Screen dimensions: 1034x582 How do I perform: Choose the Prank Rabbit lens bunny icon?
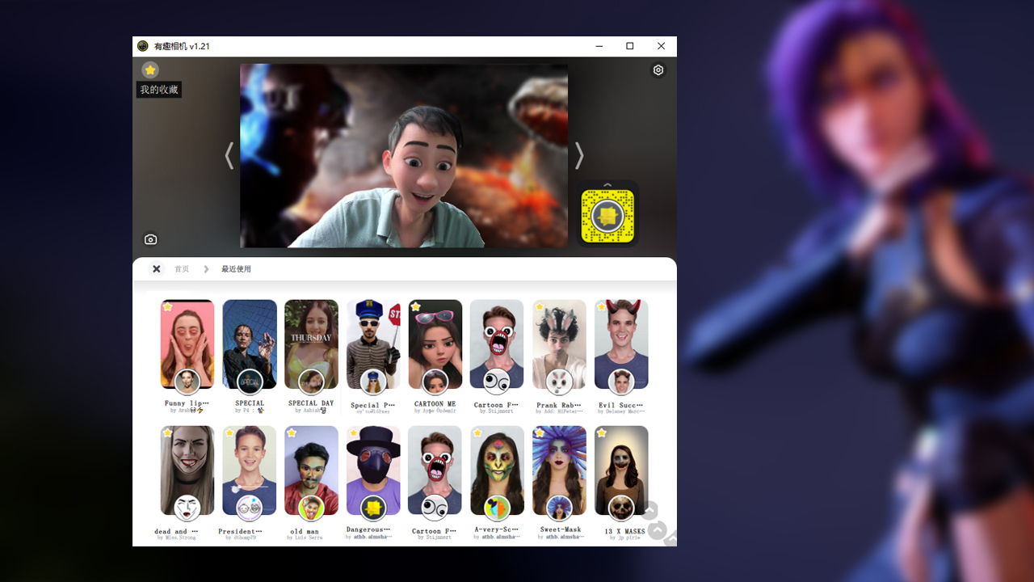558,382
